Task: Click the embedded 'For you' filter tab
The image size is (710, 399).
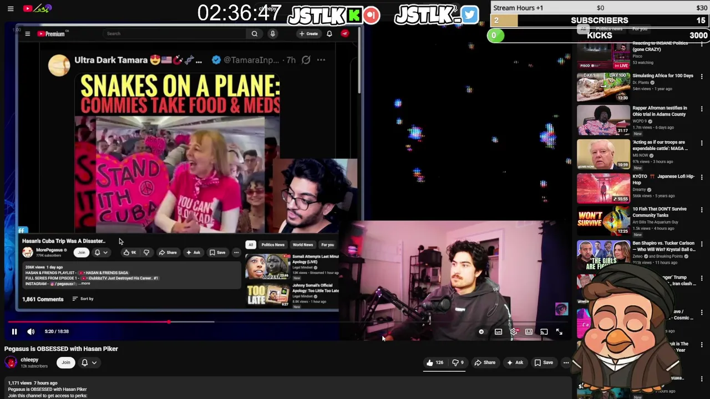Action: 327,244
